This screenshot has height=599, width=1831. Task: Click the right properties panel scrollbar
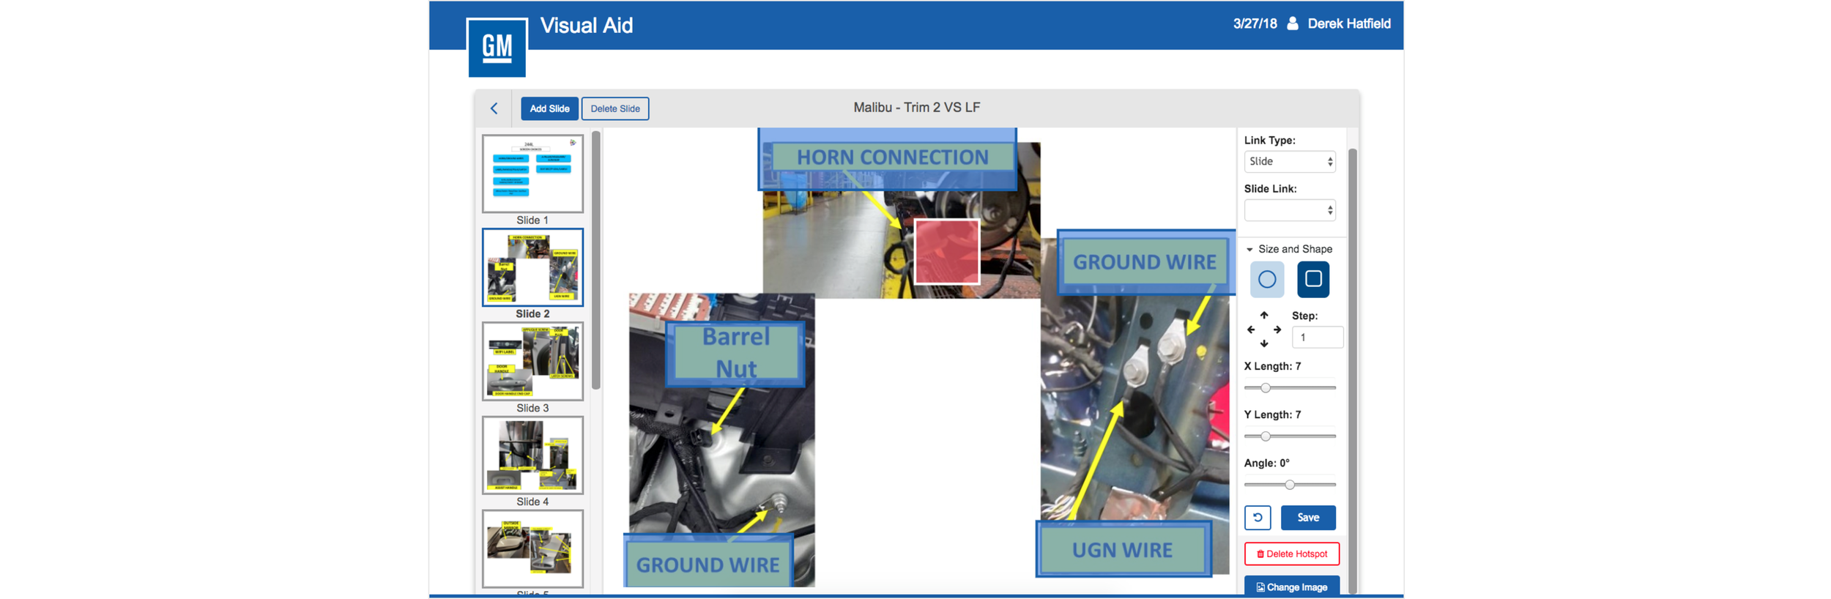coord(1353,370)
